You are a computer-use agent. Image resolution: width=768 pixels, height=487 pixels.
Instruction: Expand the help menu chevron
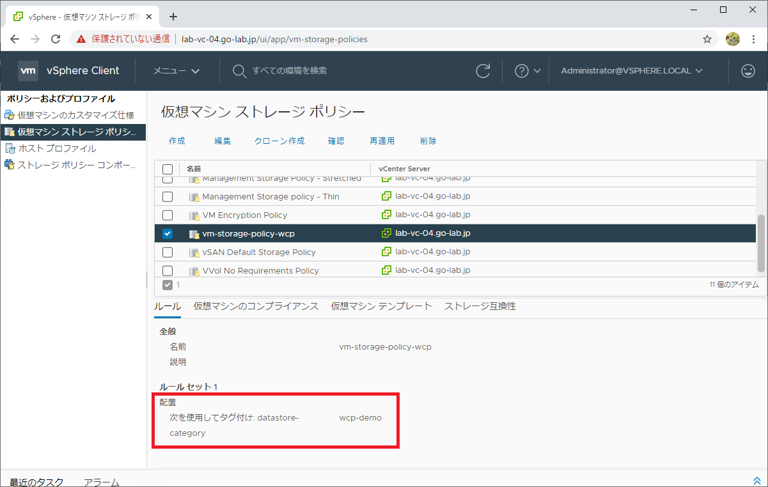coord(537,71)
